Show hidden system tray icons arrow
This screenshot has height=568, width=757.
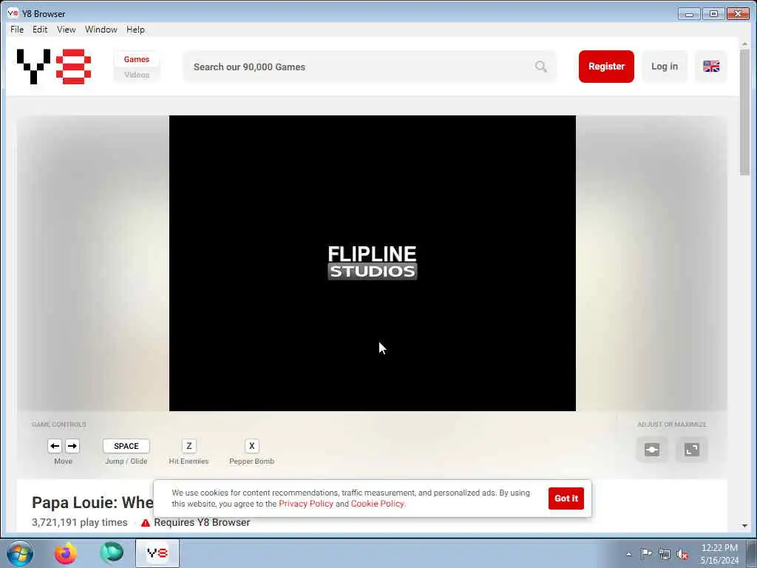point(628,554)
